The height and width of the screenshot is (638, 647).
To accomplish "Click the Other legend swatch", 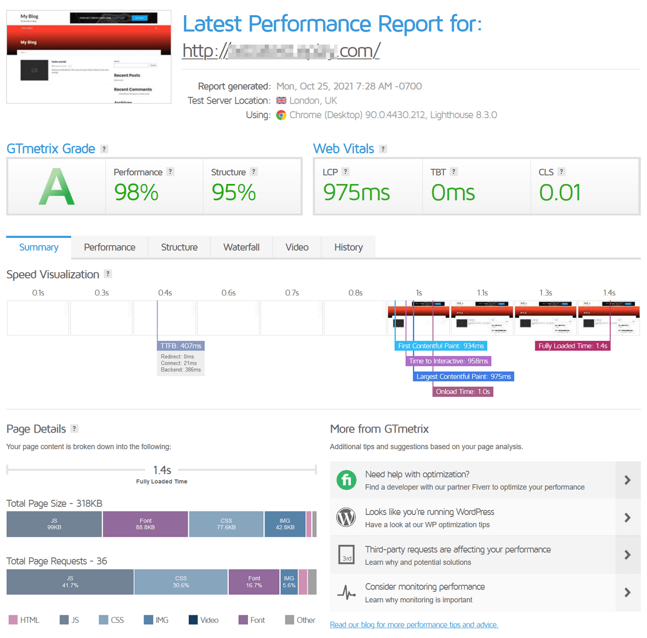I will [290, 620].
